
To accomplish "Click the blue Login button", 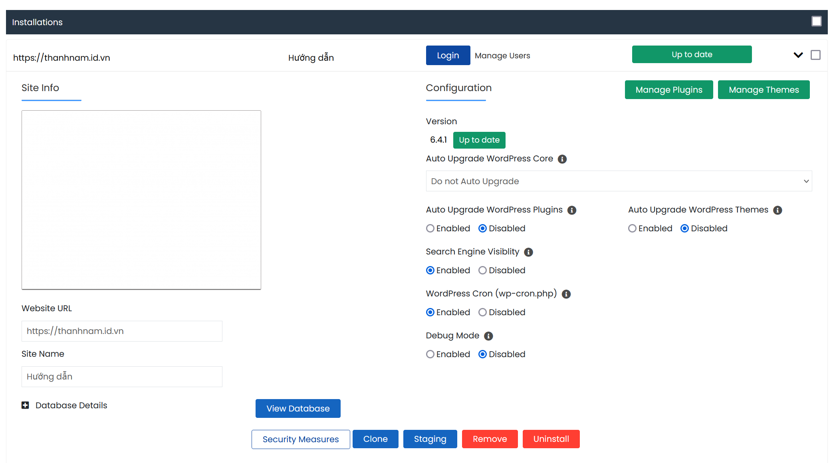I will tap(448, 56).
